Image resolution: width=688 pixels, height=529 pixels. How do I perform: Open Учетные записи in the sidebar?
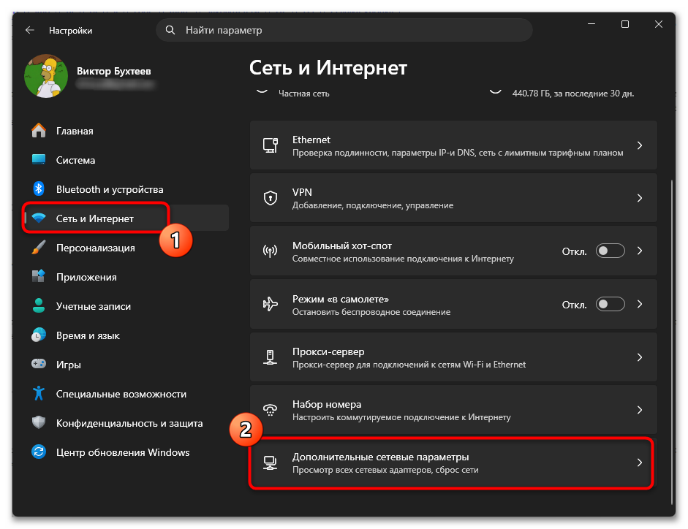[126, 305]
